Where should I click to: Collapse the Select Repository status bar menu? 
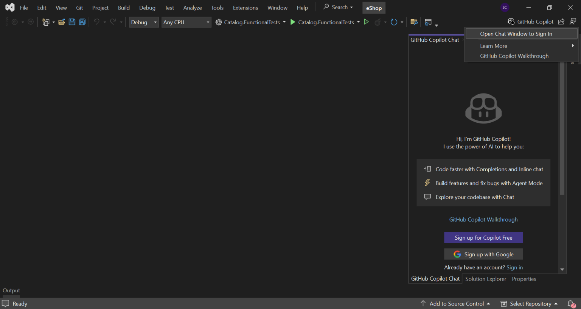[x=556, y=303]
